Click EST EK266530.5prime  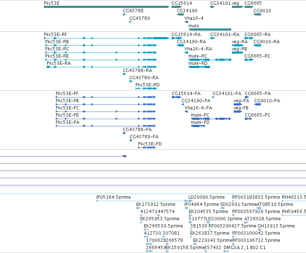coord(163,226)
